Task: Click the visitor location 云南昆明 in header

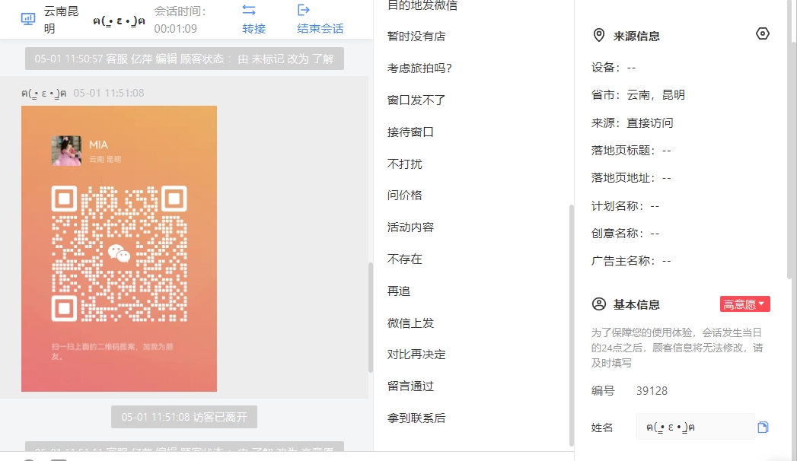Action: point(61,20)
